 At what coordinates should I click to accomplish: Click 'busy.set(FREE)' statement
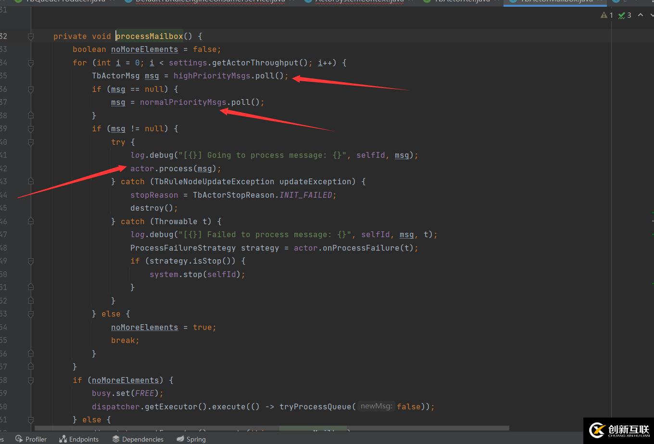[x=127, y=393]
